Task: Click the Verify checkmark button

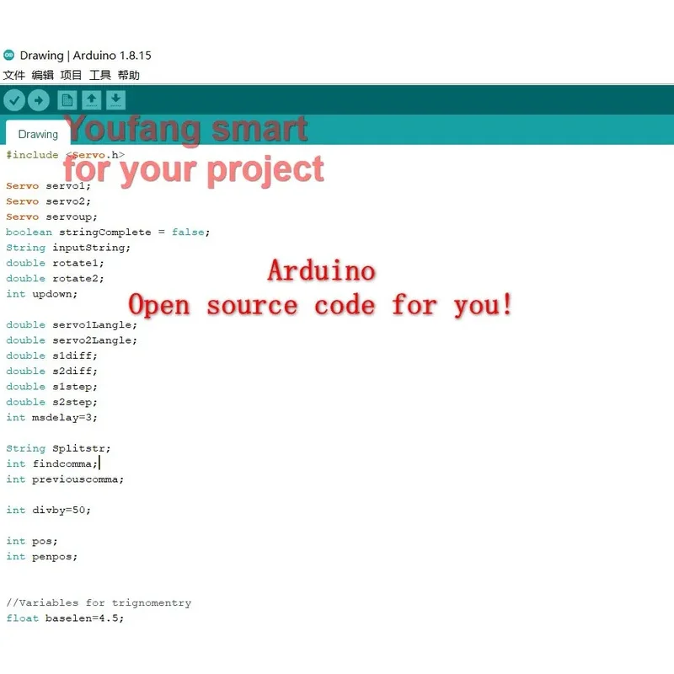Action: coord(14,100)
